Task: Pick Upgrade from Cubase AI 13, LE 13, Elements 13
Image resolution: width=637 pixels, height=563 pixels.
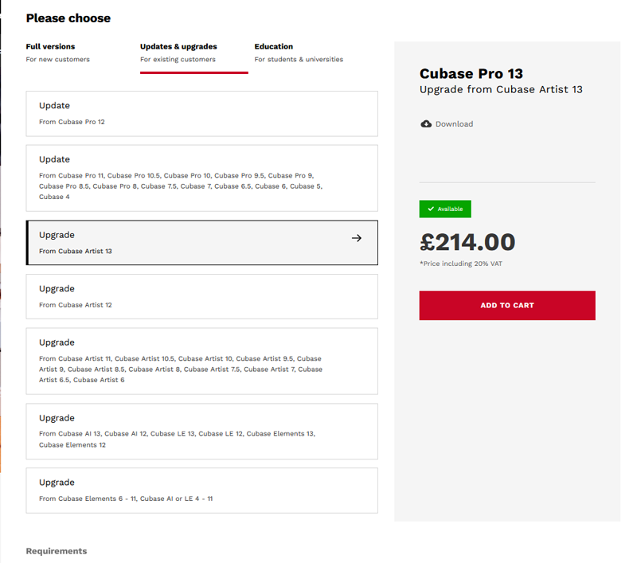Action: pos(202,432)
